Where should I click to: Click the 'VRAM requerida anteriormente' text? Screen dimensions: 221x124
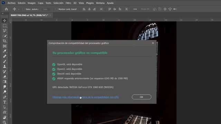pyautogui.click(x=93, y=79)
